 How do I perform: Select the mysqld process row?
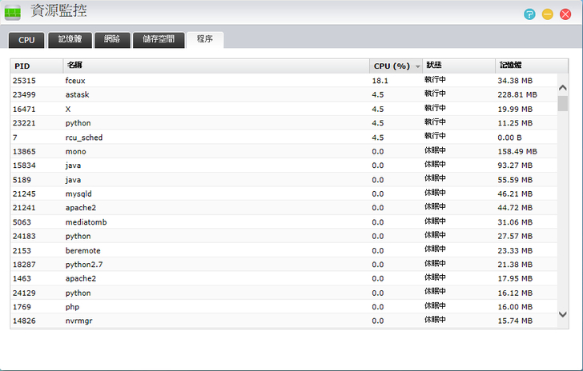[x=283, y=193]
